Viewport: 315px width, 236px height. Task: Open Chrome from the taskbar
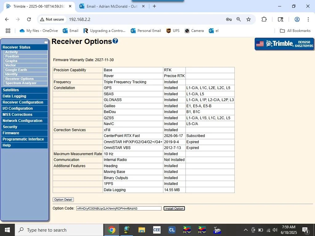tap(111, 230)
